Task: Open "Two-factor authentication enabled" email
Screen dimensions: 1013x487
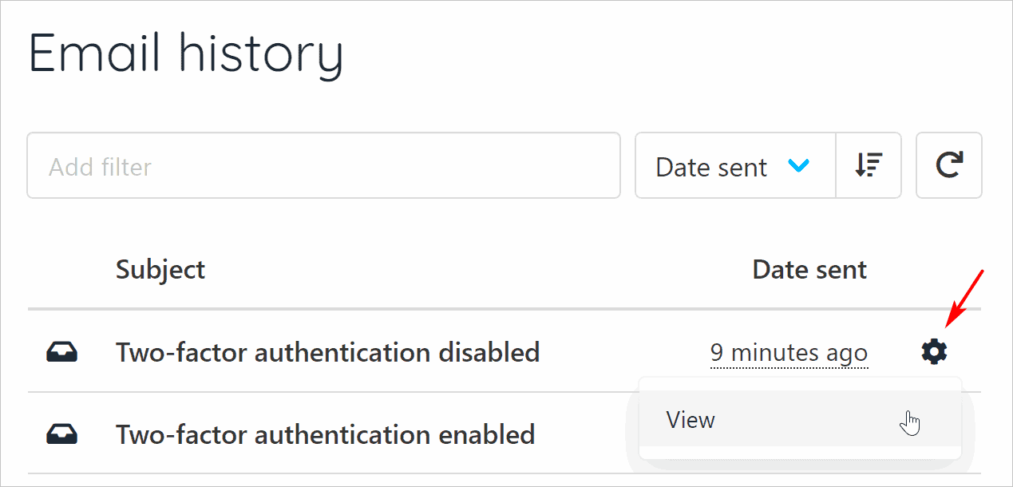Action: 325,435
